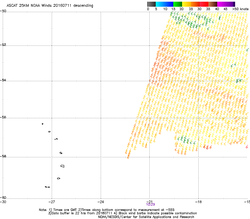The image size is (250, 219).
Task: Click the '-21' longitude axis label
Action: point(149,201)
